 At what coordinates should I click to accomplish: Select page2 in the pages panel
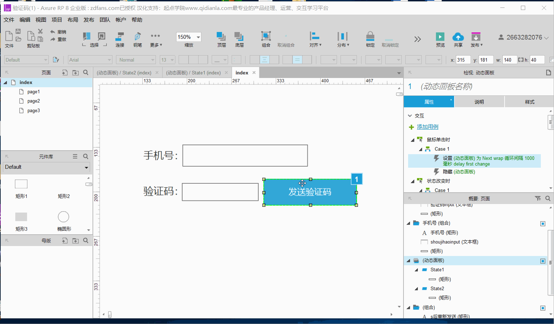[34, 101]
